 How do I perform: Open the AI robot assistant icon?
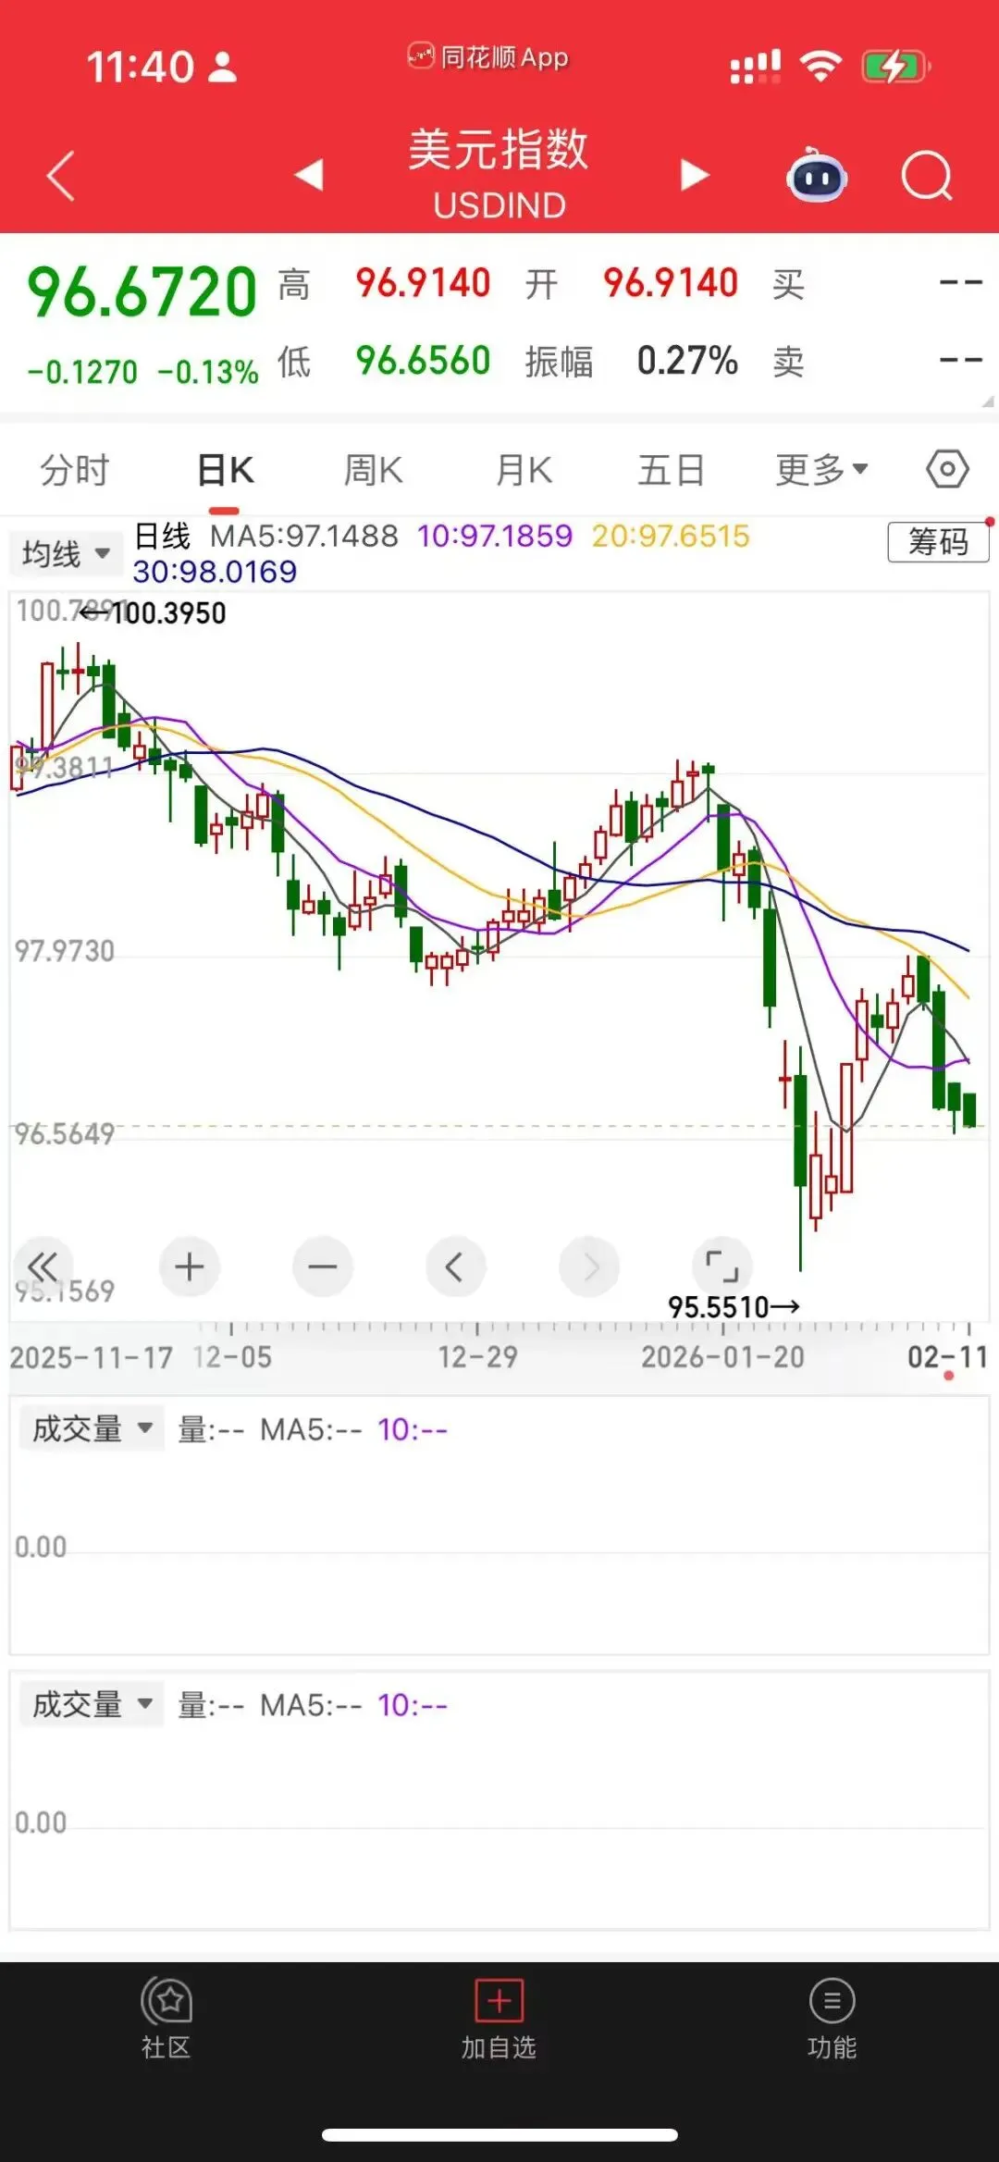(x=816, y=176)
